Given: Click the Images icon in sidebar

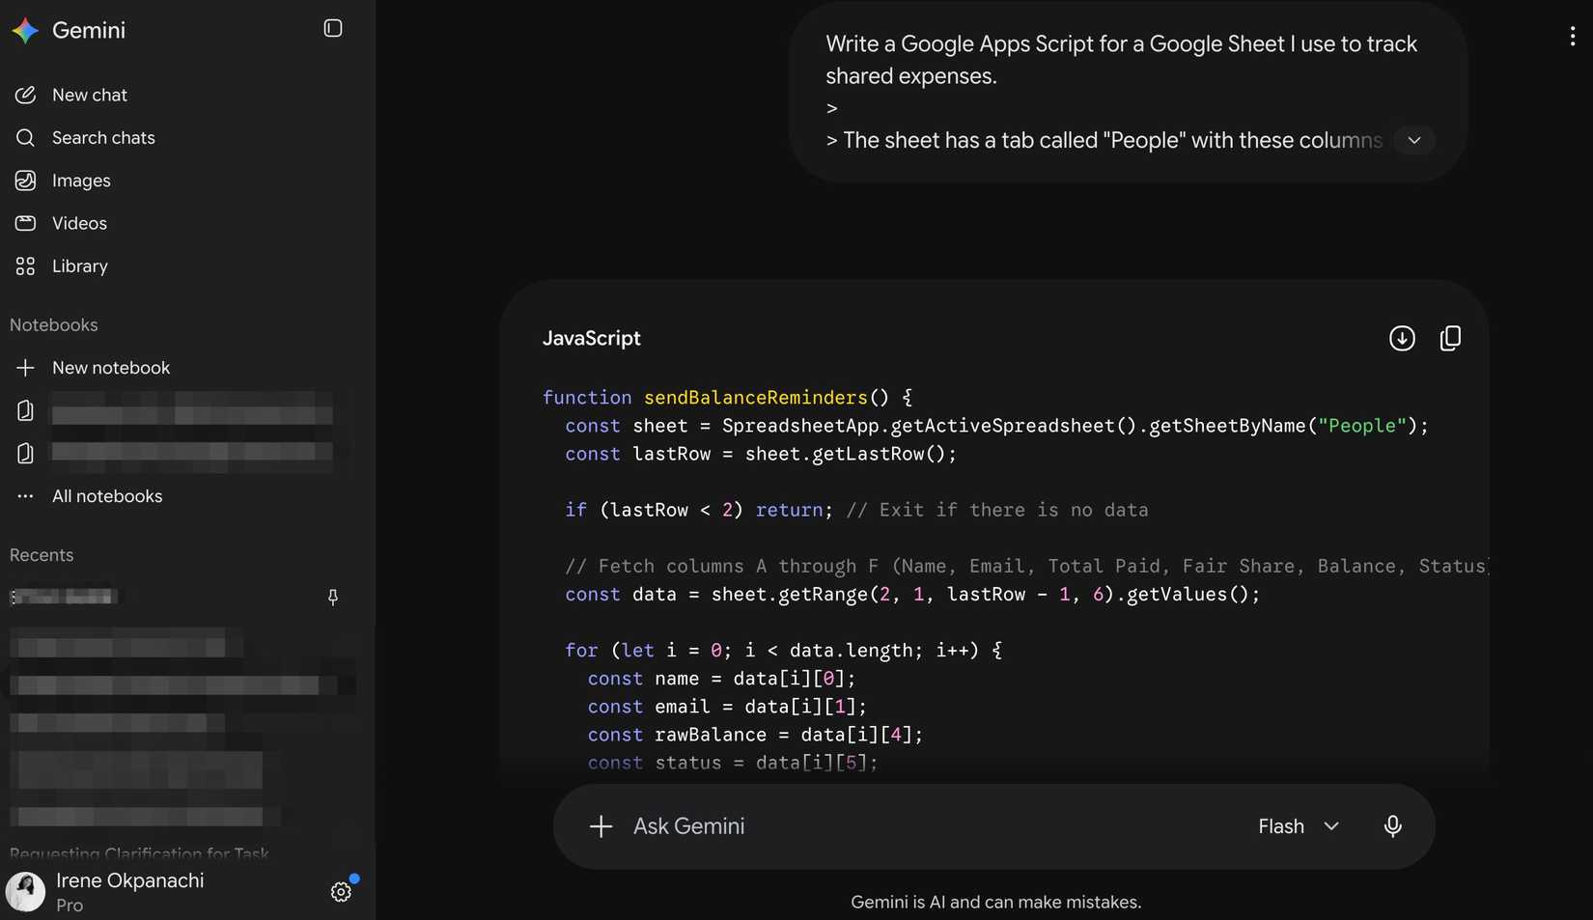Looking at the screenshot, I should 25,181.
